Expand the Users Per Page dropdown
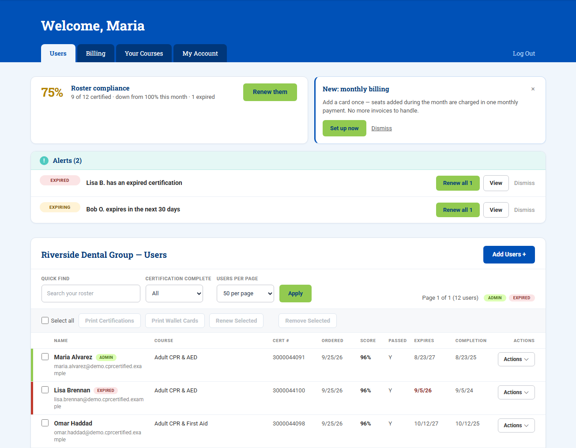The image size is (576, 448). (245, 294)
